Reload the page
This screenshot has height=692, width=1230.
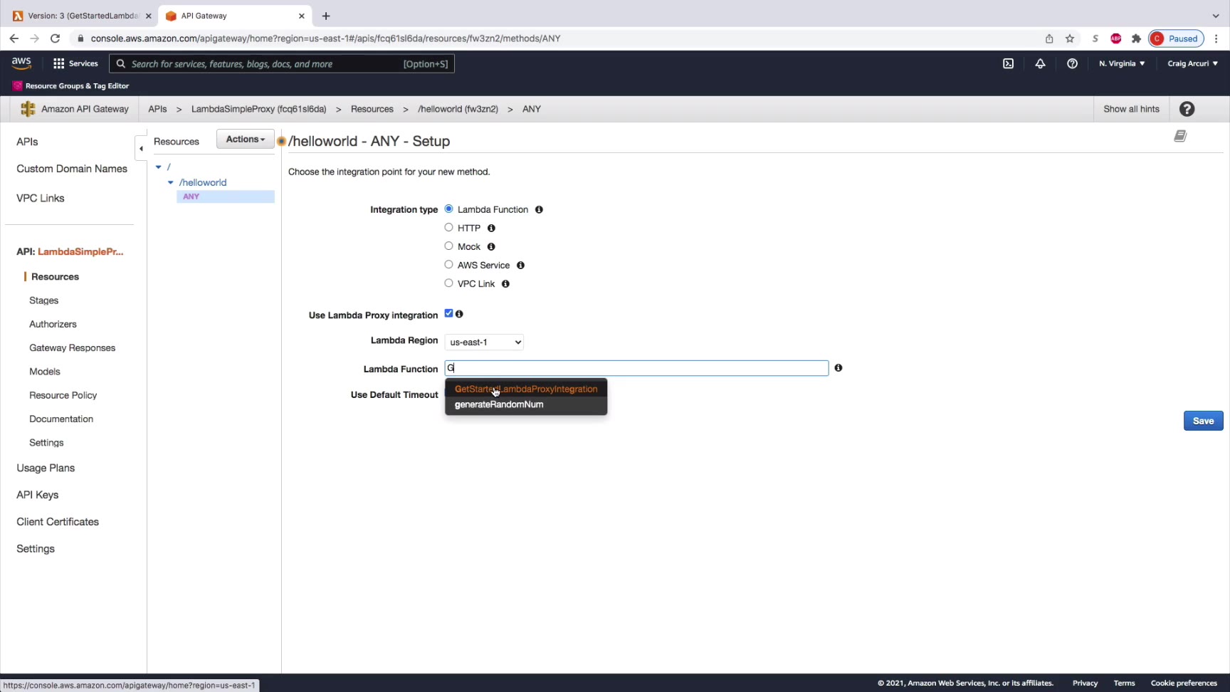(55, 38)
